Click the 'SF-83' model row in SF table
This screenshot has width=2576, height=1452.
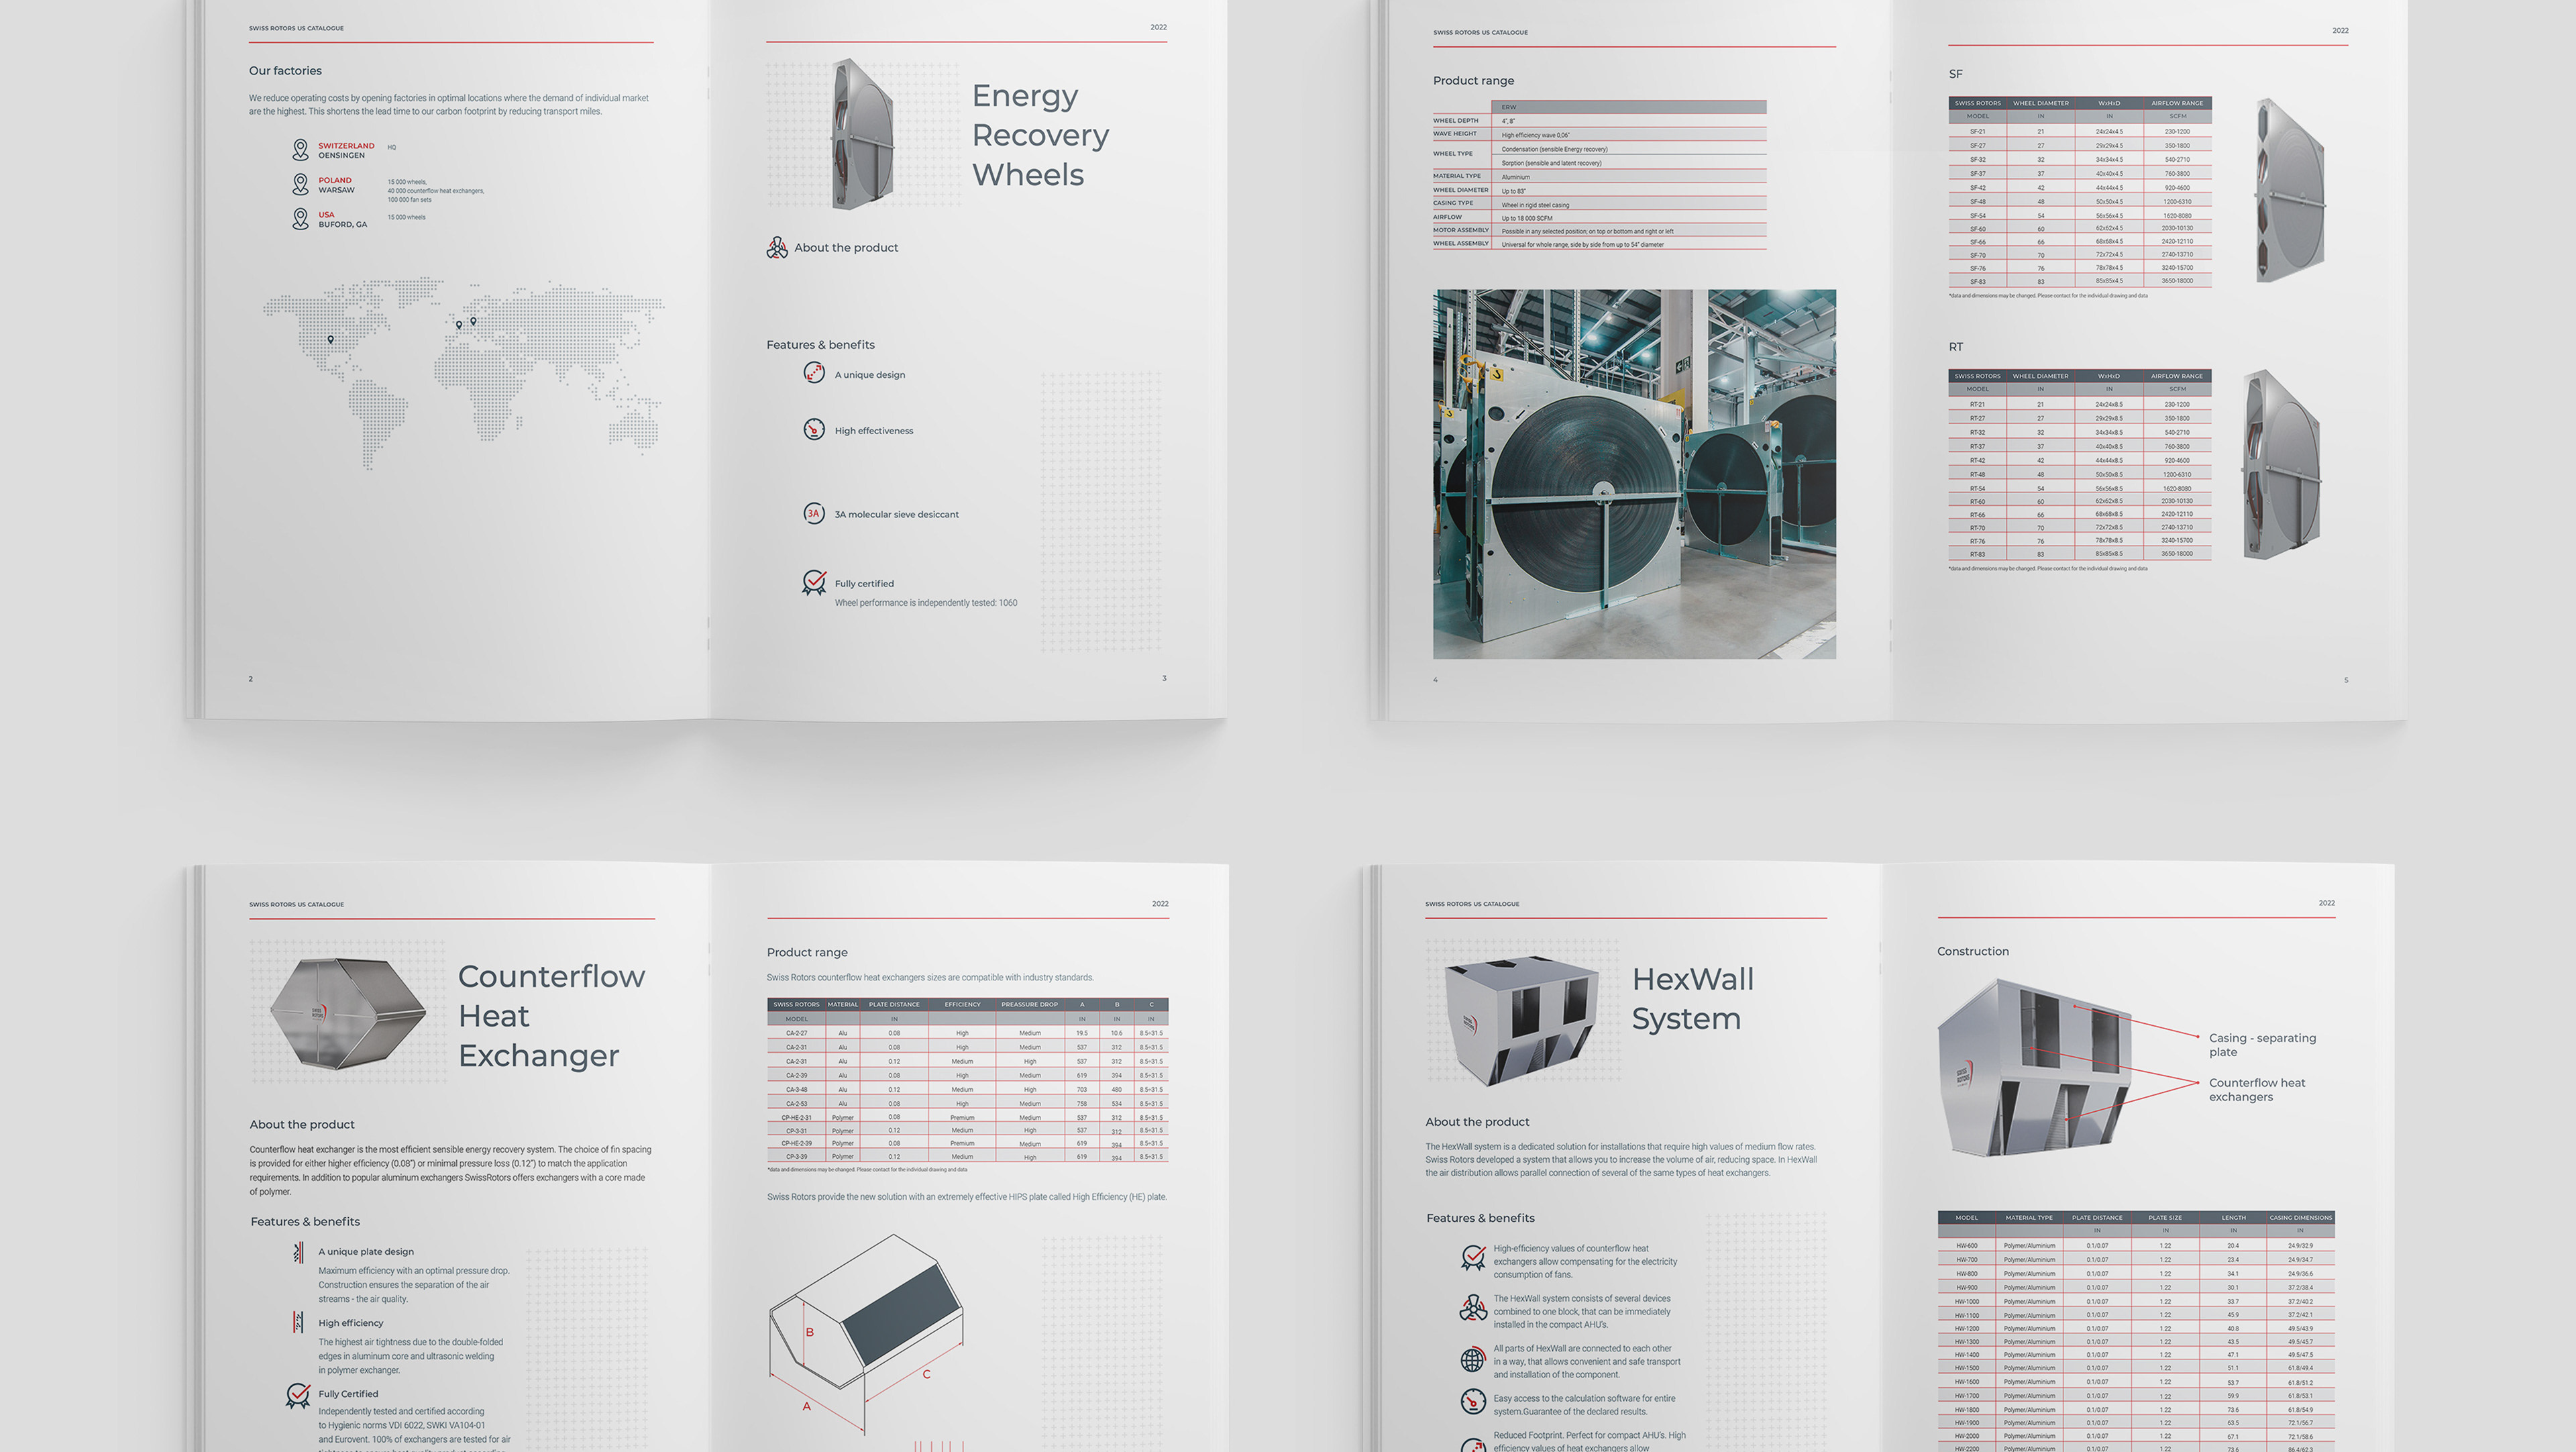click(2079, 281)
